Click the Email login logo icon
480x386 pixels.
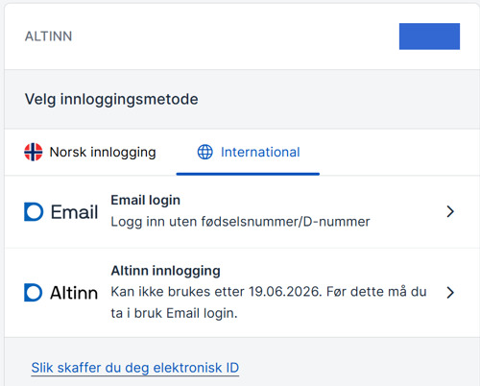tap(34, 212)
